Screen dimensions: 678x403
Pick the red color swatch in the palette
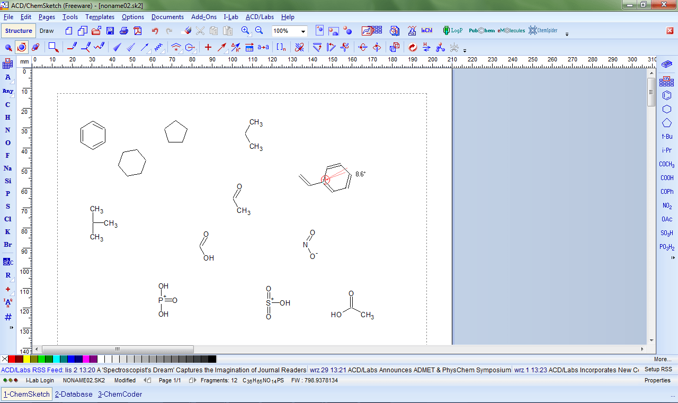point(12,359)
